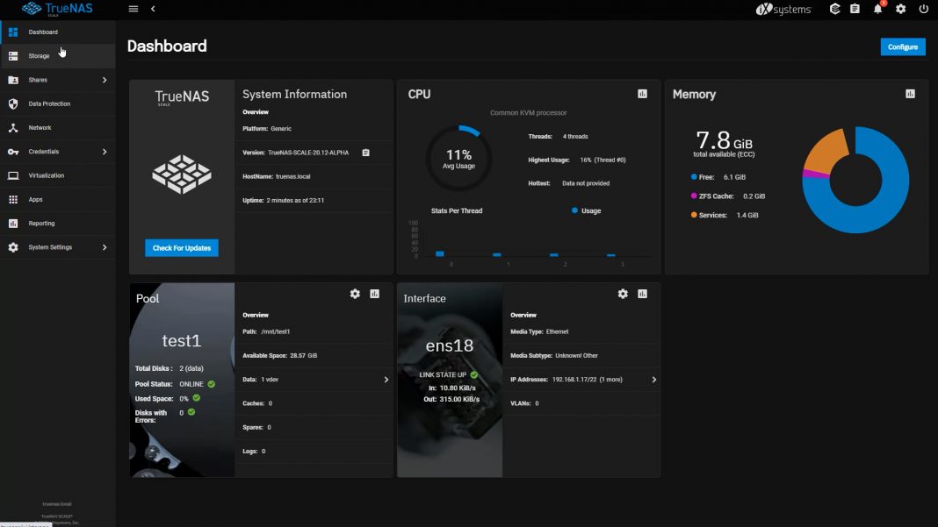Open Interface widget gear settings
The image size is (938, 527).
[623, 294]
